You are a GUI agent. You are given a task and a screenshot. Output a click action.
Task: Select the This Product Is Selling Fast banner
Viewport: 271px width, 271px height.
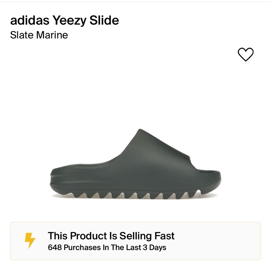[x=135, y=240]
